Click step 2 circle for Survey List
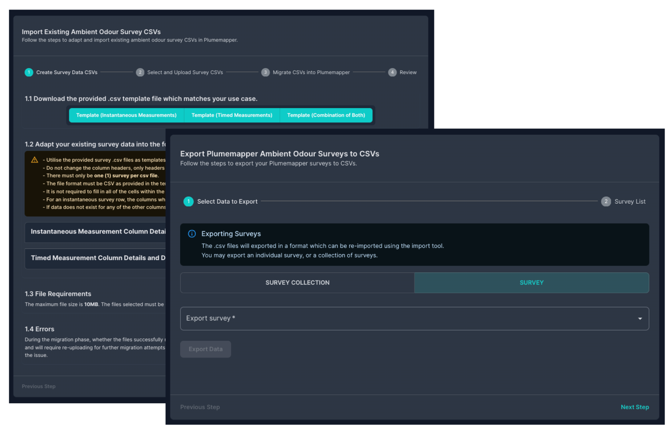This screenshot has height=432, width=671. click(606, 202)
